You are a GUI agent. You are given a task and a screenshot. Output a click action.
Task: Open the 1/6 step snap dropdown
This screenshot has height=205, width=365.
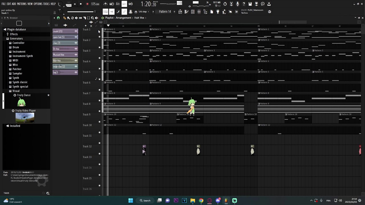142,12
